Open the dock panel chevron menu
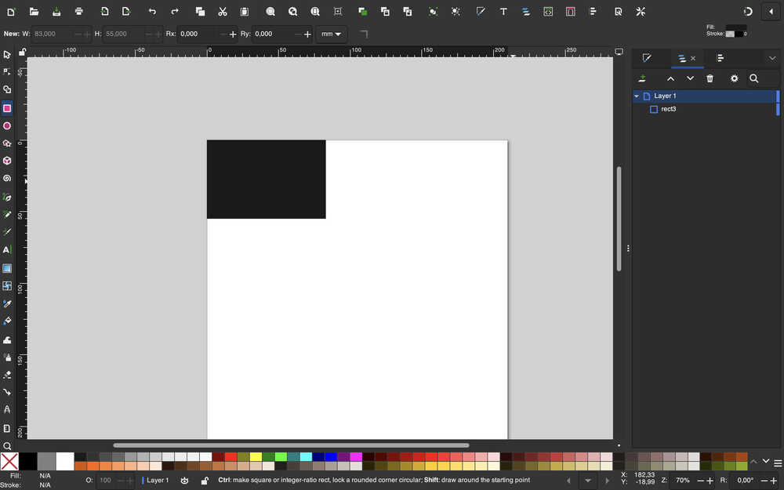Image resolution: width=784 pixels, height=490 pixels. tap(772, 59)
